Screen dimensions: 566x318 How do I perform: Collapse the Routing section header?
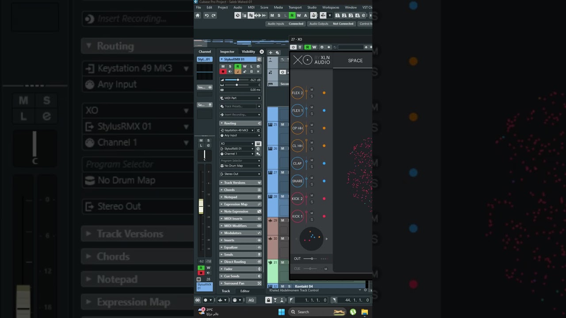click(x=241, y=123)
